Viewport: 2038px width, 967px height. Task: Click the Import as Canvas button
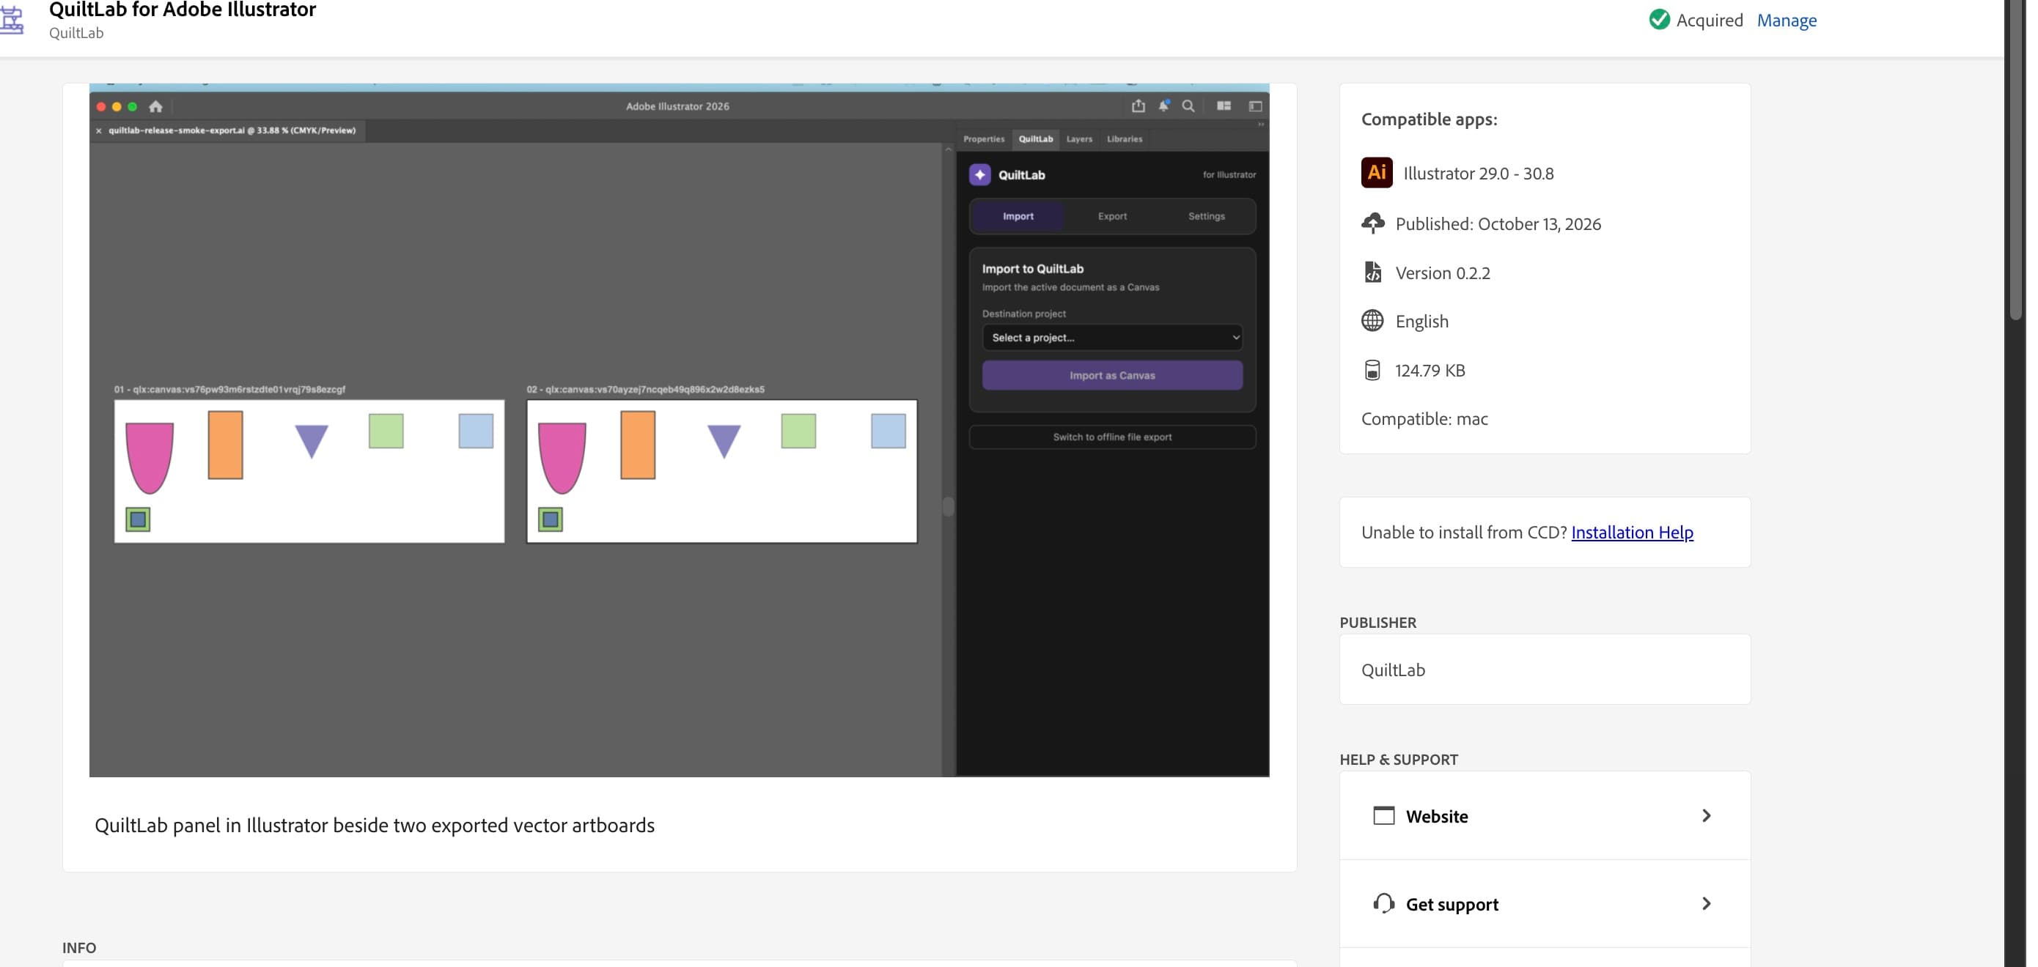click(1112, 376)
